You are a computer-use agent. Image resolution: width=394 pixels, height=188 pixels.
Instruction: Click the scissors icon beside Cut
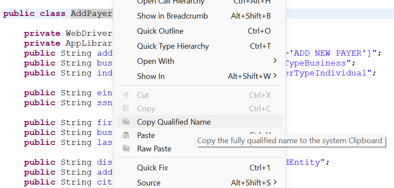126,95
